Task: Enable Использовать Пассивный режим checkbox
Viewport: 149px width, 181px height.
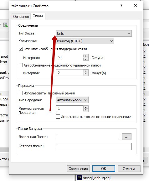Action: (21, 93)
